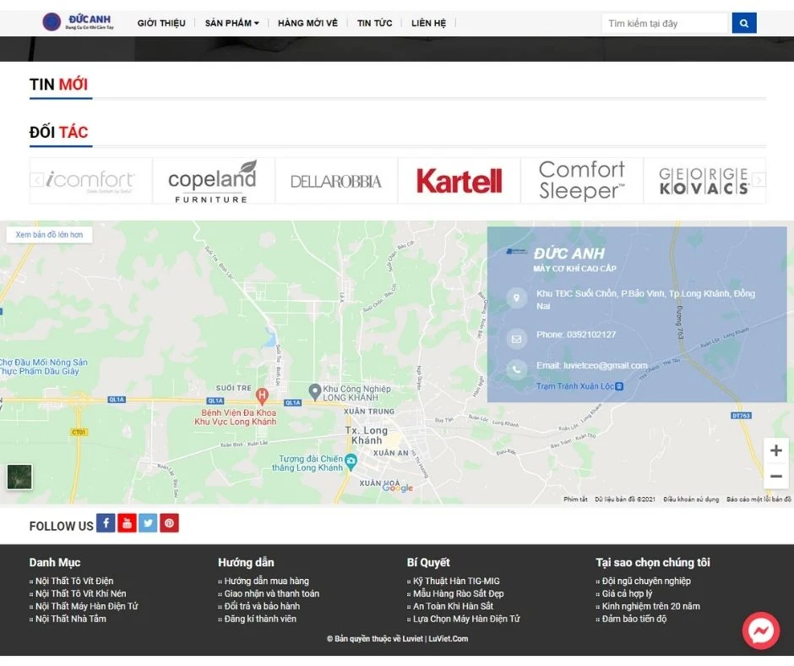The image size is (794, 666).
Task: Open Kỹ Thuật Hàn TIG-MIG link
Action: (x=456, y=581)
